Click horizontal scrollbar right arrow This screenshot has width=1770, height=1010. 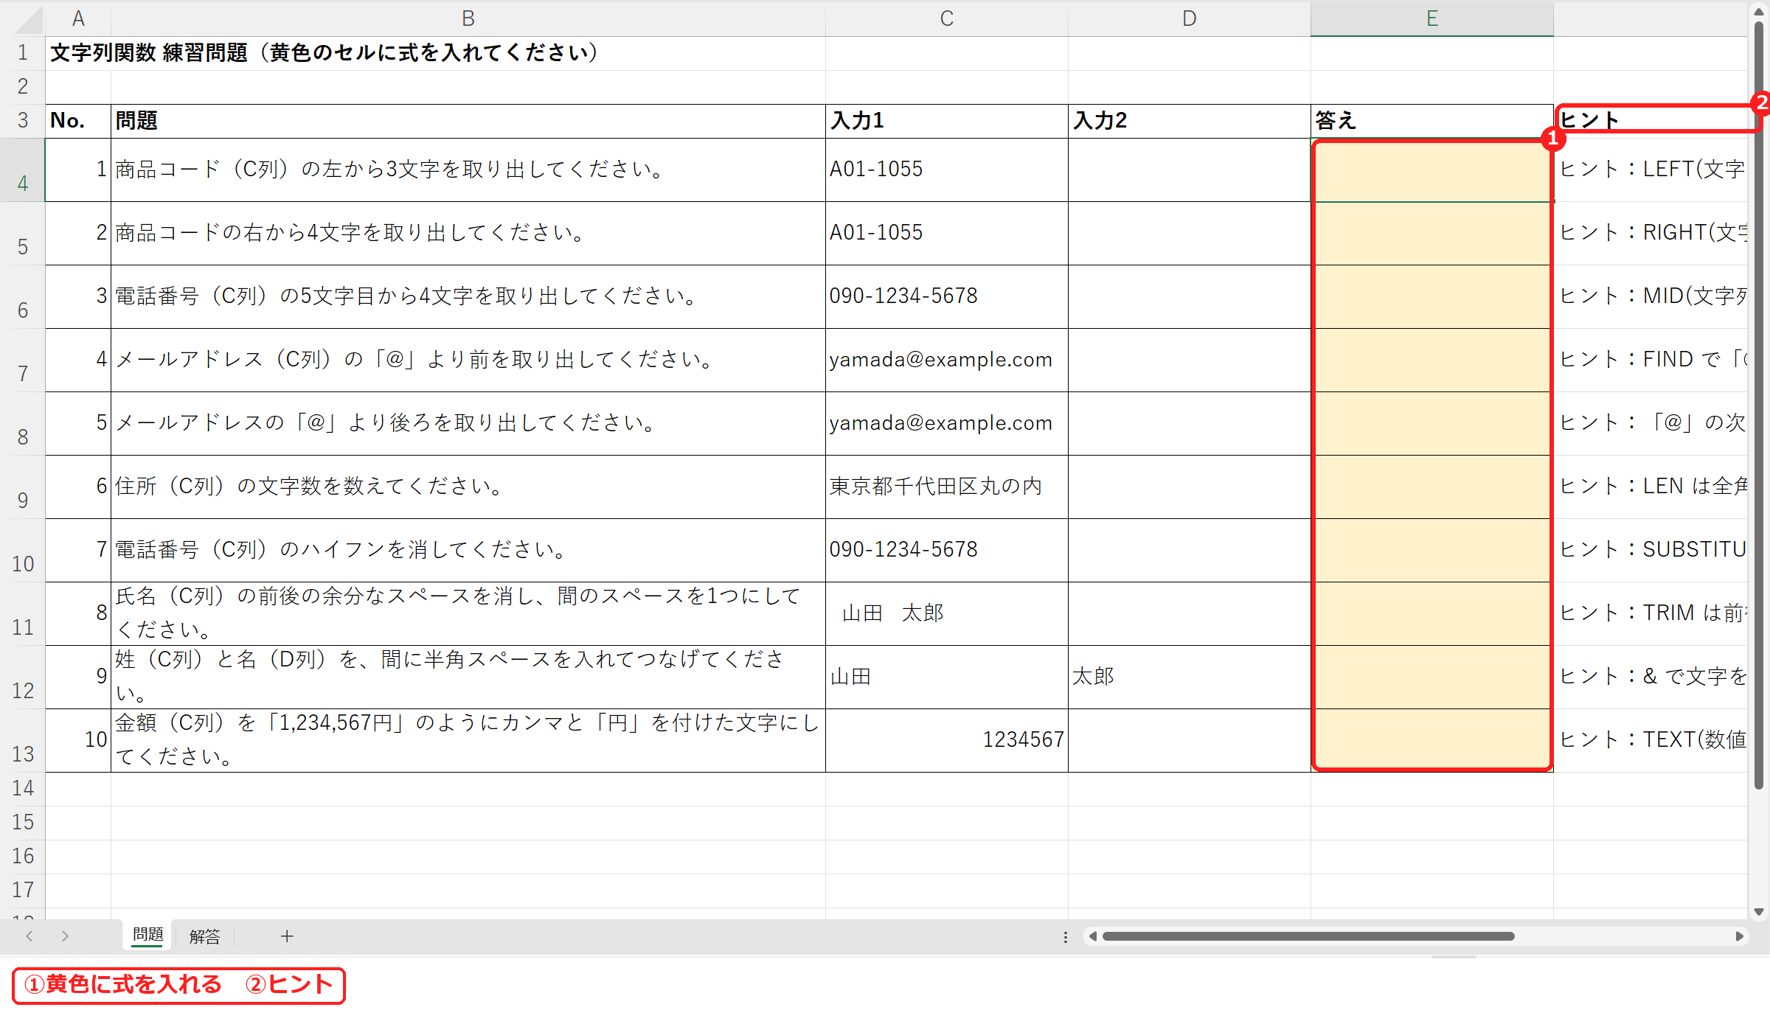pyautogui.click(x=1739, y=936)
